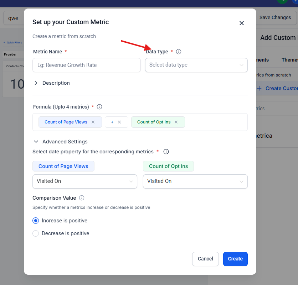Viewport: 298px width, 285px height.
Task: Open the Select data type dropdown
Action: coord(196,65)
